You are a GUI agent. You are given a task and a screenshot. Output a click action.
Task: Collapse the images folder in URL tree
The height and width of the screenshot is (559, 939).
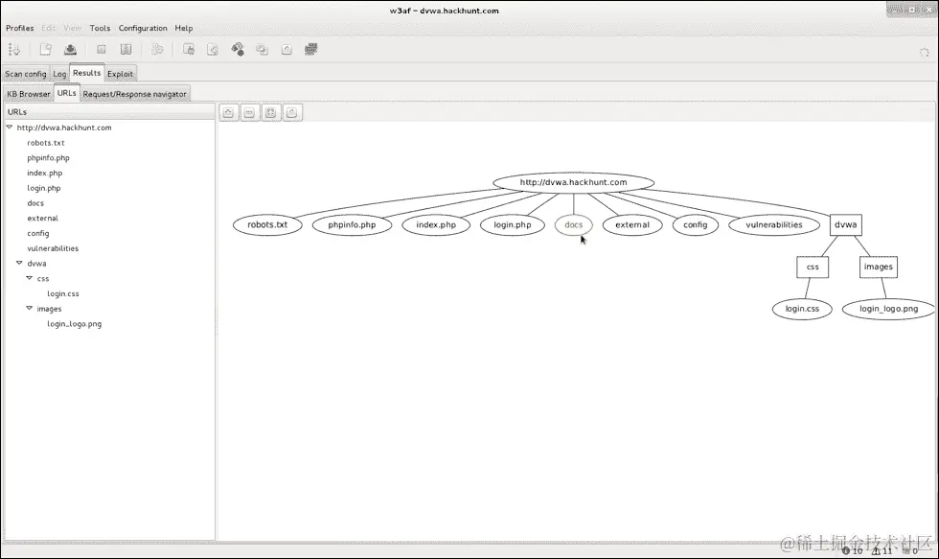tap(30, 309)
